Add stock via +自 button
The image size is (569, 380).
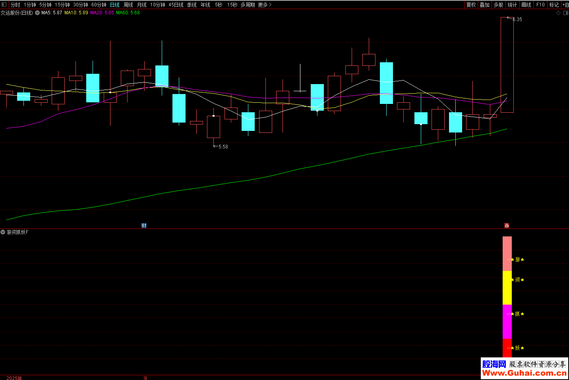click(565, 5)
